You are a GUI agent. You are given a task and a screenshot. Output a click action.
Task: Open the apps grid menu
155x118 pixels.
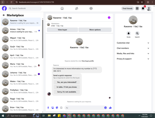(x=137, y=8)
